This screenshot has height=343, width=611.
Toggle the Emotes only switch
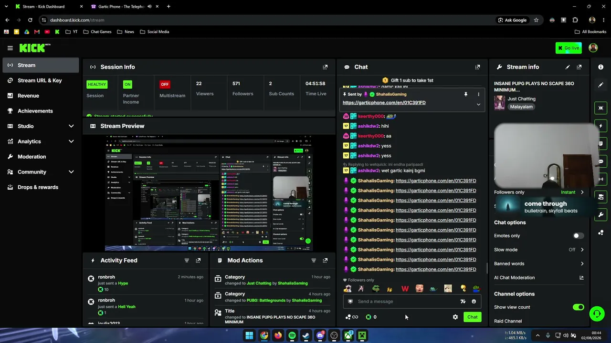click(578, 236)
